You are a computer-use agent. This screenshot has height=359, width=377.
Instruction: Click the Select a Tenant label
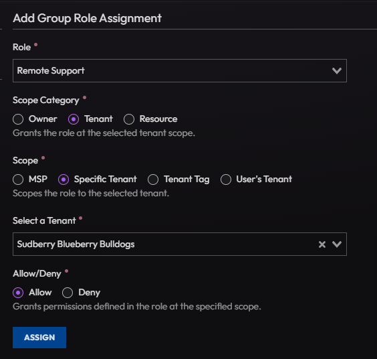point(44,221)
